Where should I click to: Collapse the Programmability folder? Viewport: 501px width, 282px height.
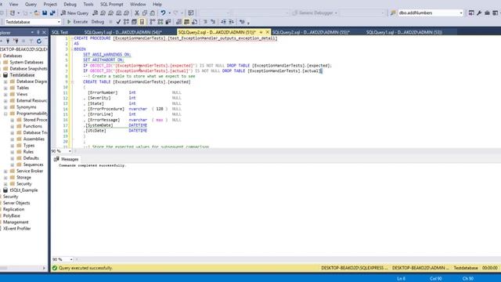[x=5, y=114]
